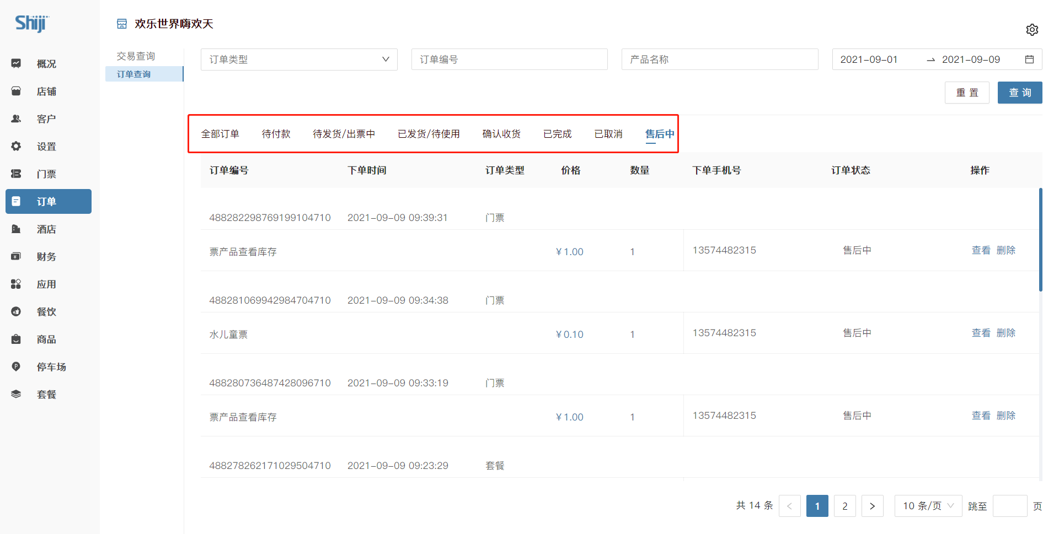Click the store icon beside 欢乐世界嗨欢天
This screenshot has width=1059, height=534.
click(x=122, y=24)
